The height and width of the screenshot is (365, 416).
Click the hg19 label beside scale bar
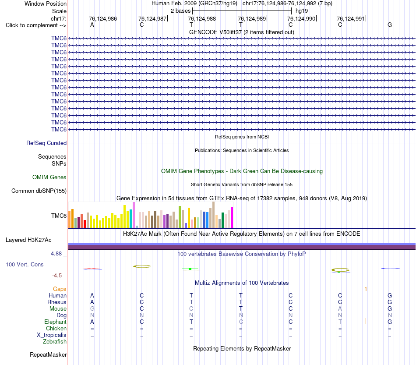302,11
